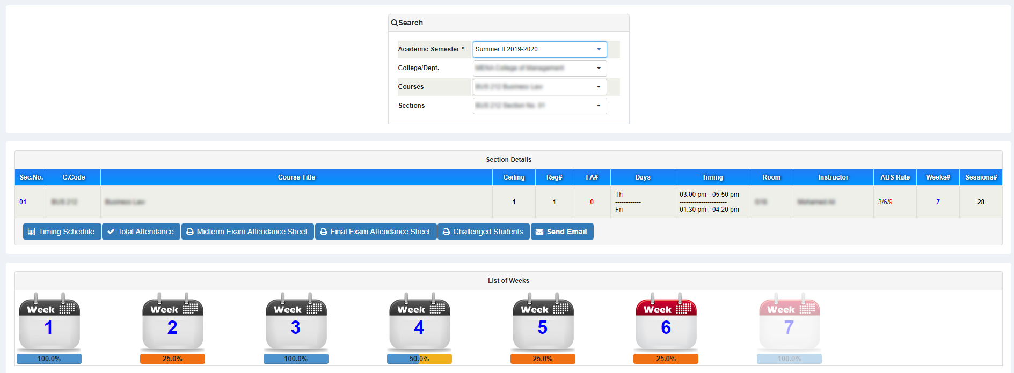The height and width of the screenshot is (373, 1014).
Task: Open the Week 4 calendar icon
Action: pyautogui.click(x=420, y=322)
